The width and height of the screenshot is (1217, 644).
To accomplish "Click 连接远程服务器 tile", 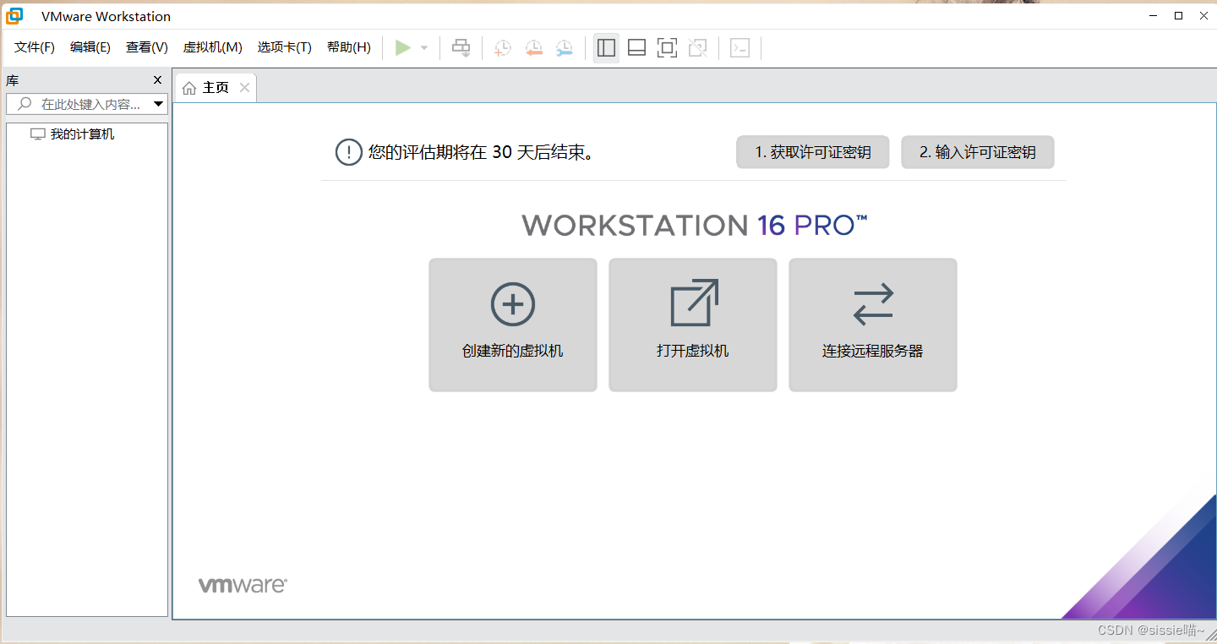I will point(873,325).
